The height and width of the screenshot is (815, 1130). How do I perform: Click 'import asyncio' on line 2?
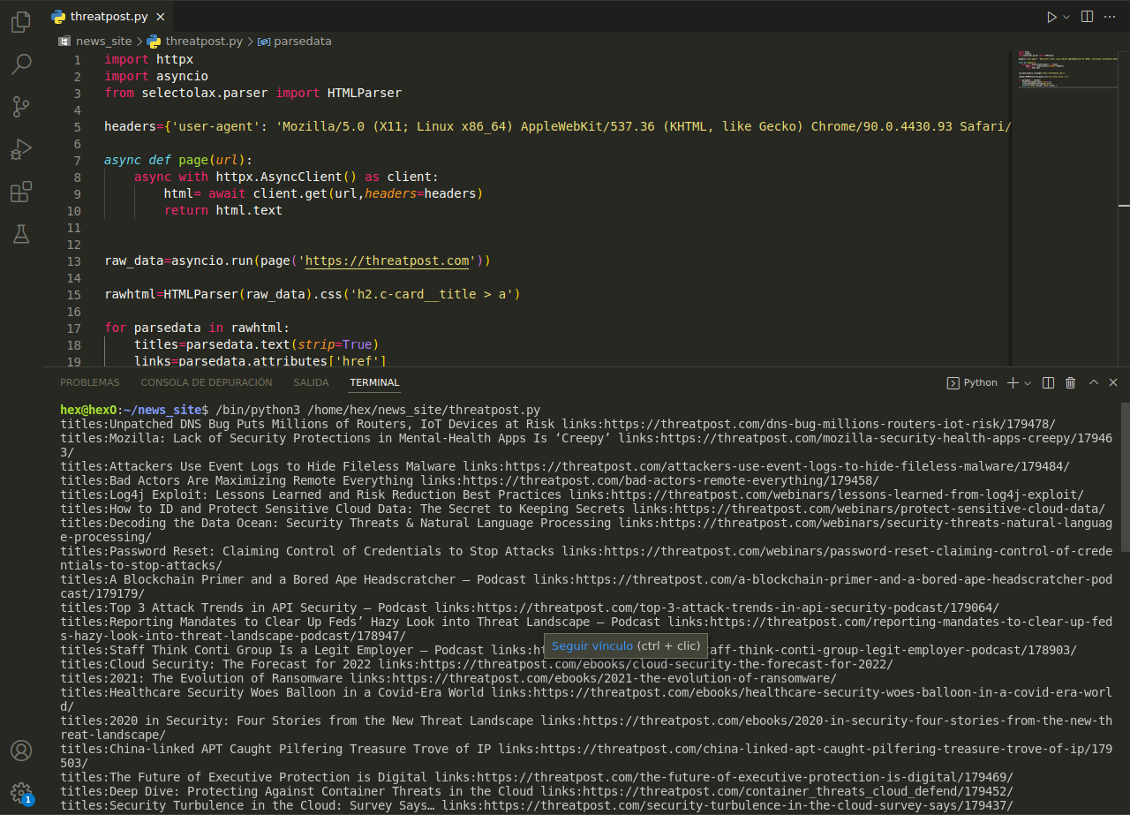pyautogui.click(x=156, y=77)
